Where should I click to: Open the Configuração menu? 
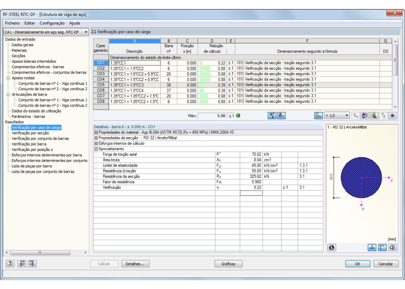52,23
